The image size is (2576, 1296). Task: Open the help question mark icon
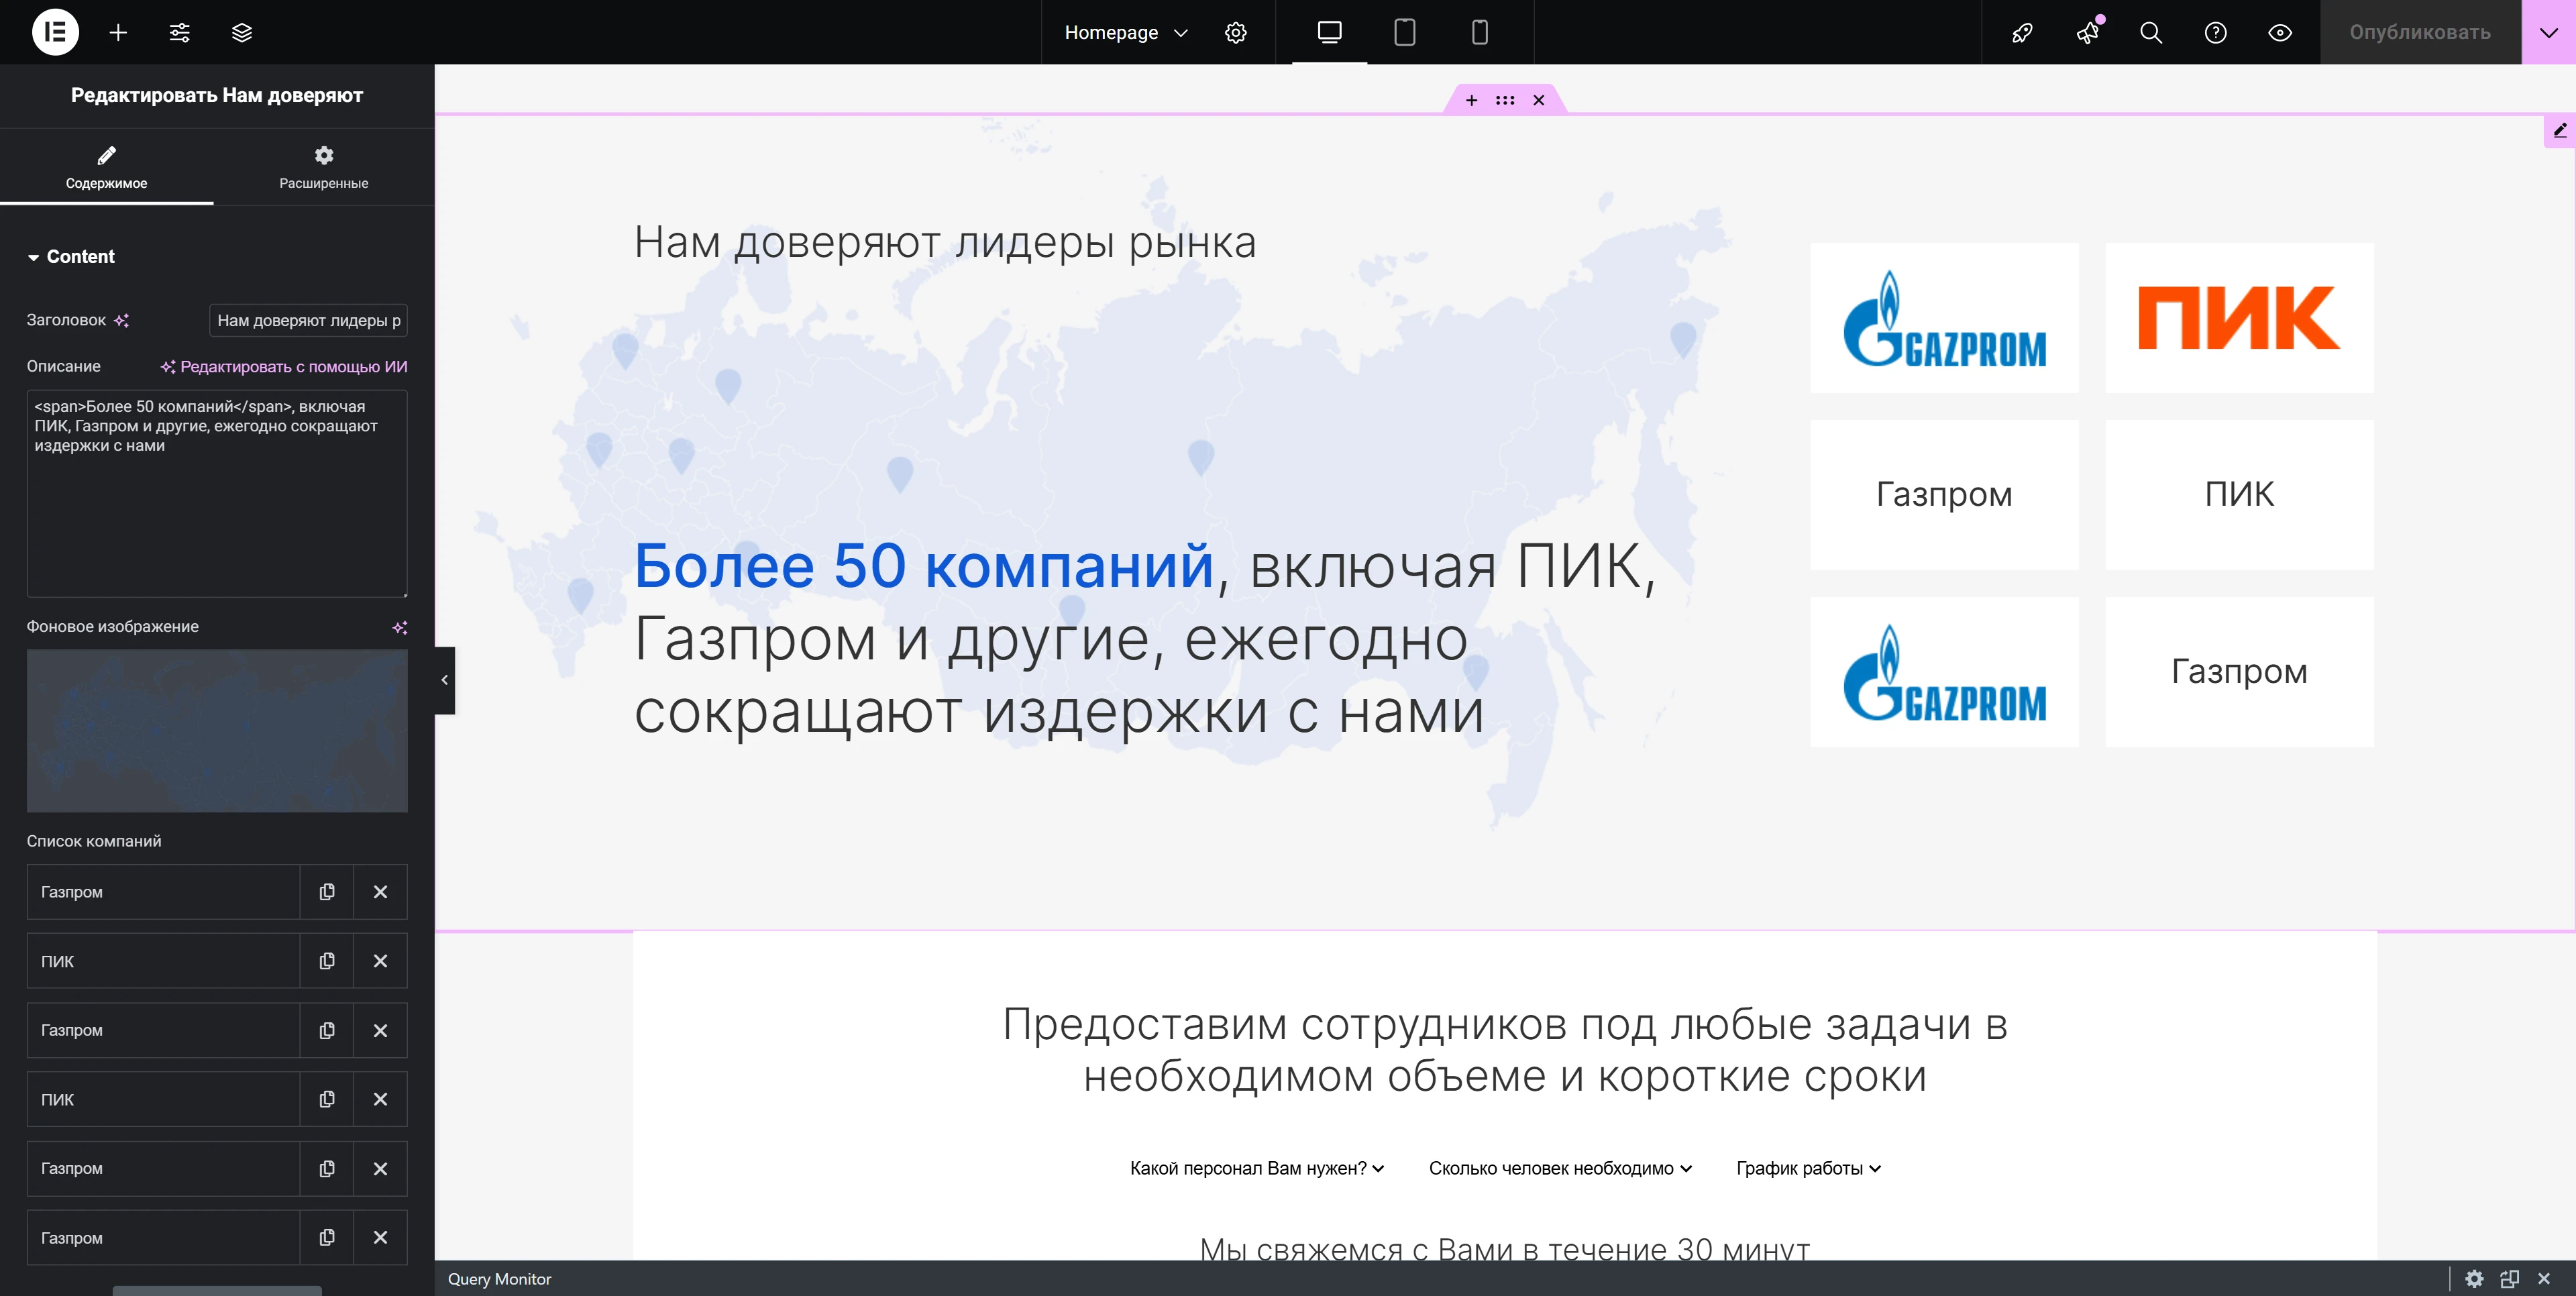click(2215, 32)
